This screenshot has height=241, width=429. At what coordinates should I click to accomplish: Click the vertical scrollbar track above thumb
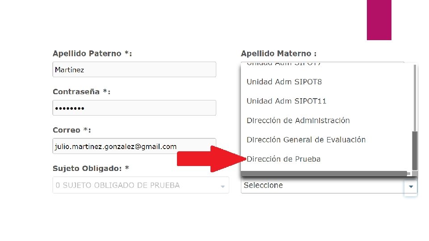415,98
